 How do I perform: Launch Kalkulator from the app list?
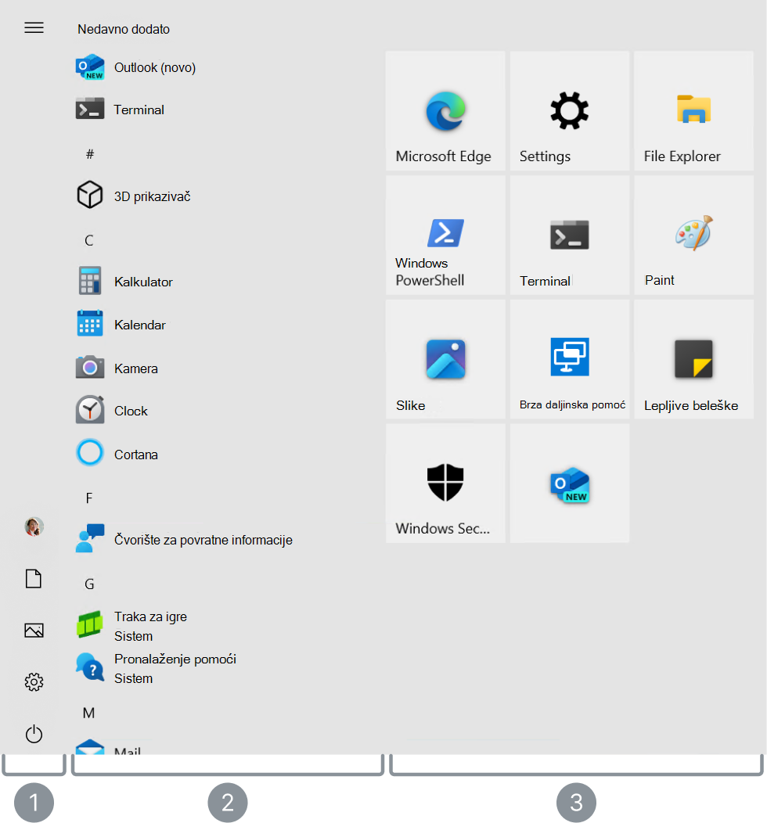(x=124, y=282)
